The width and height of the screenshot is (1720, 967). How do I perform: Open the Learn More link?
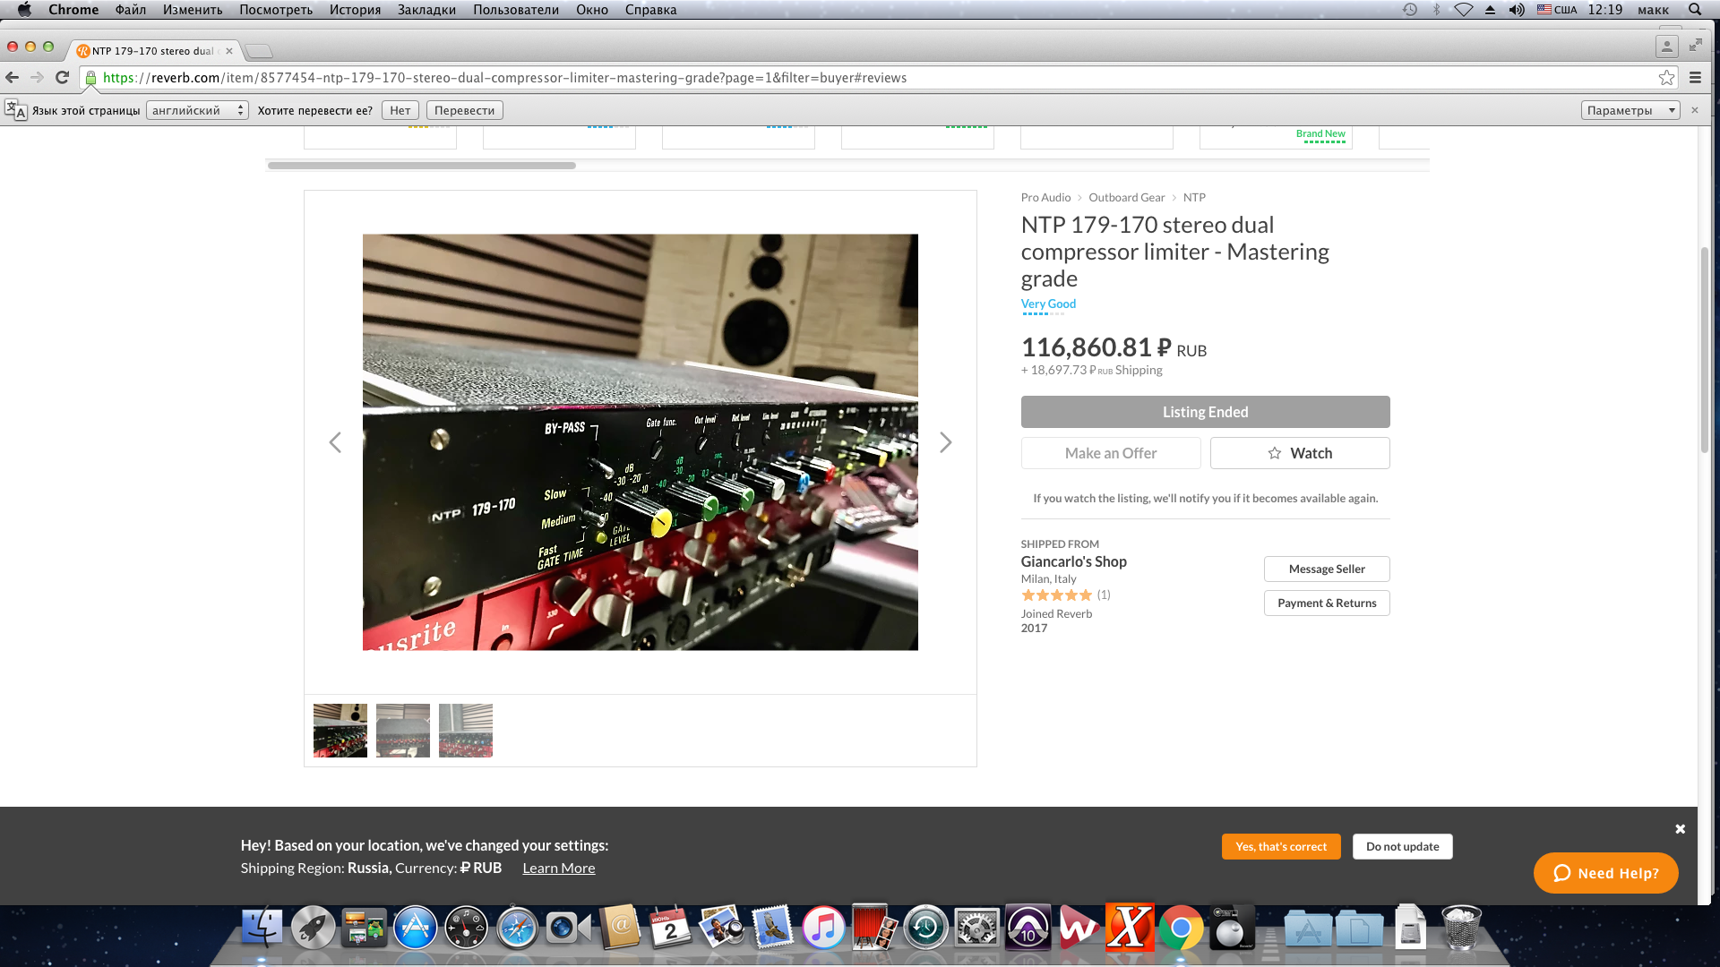tap(559, 869)
